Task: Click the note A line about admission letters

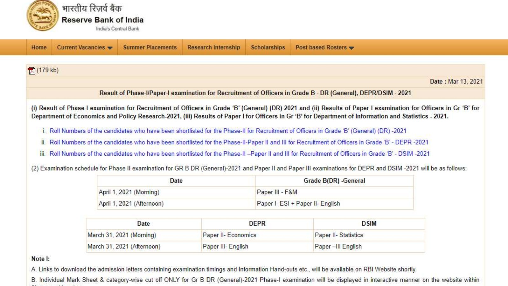Action: 224,269
